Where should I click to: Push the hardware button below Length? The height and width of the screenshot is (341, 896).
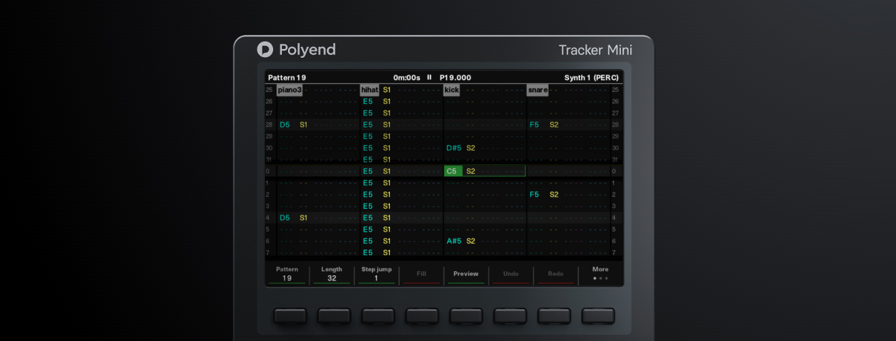tap(334, 316)
